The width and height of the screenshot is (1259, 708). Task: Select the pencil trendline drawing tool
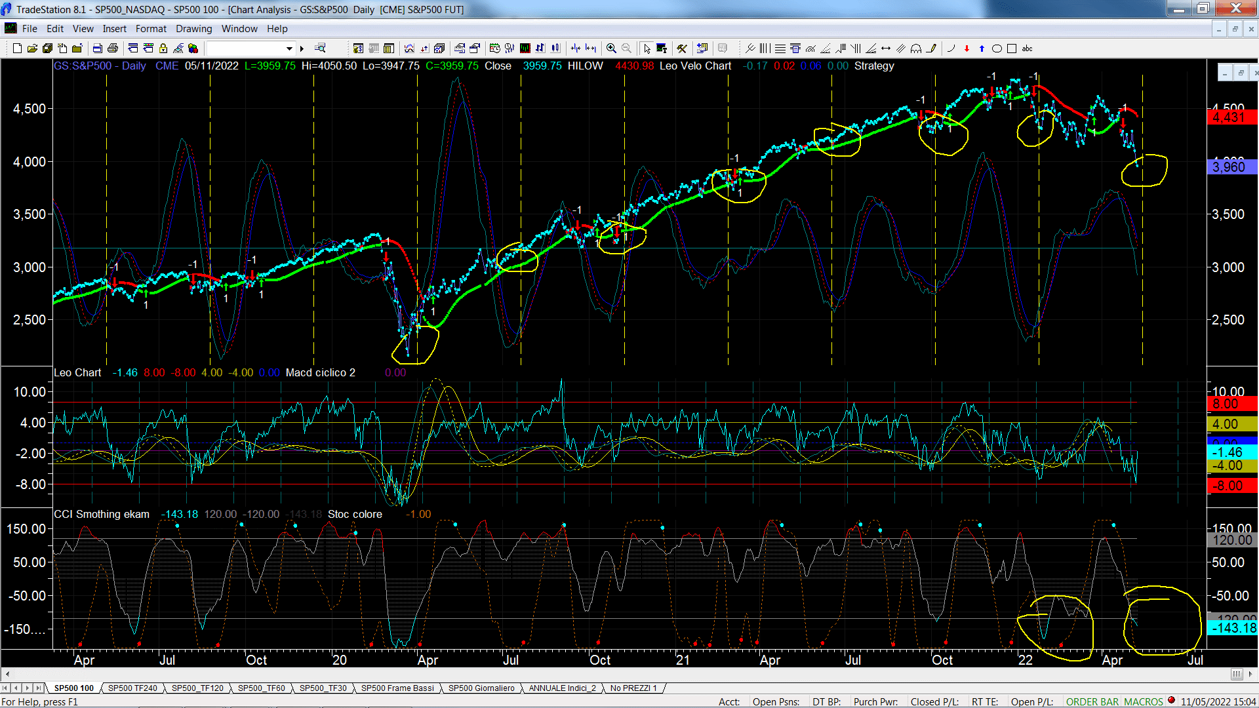click(931, 49)
